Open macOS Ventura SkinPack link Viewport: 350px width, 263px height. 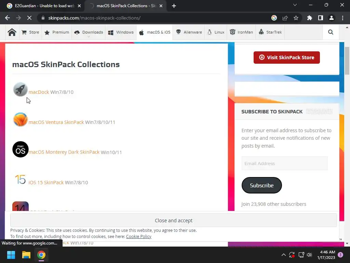[x=56, y=122]
